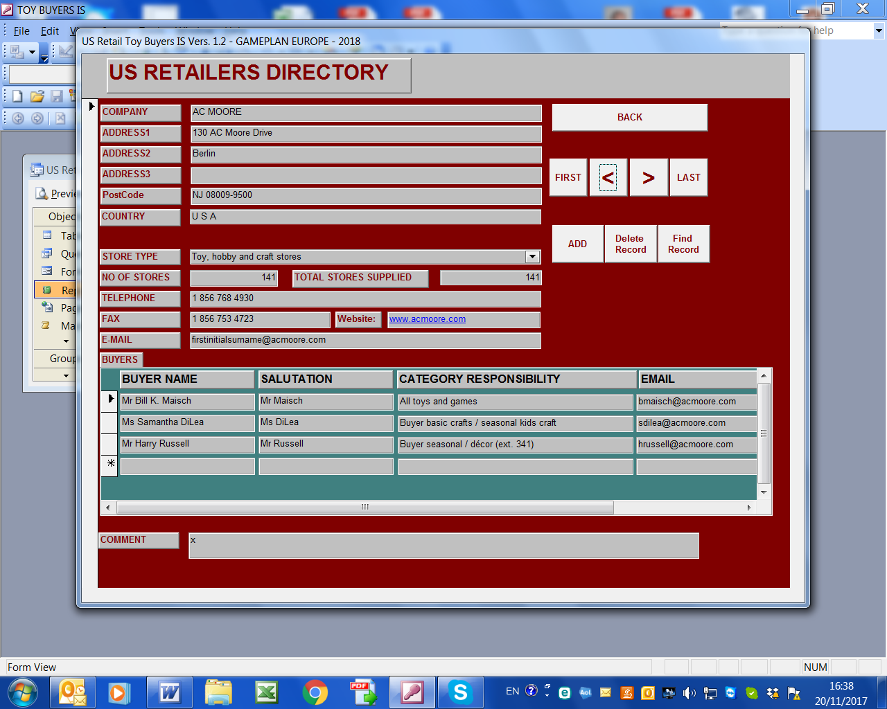Click the TELEPHONE field 1 856 768 4930
This screenshot has width=887, height=709.
[366, 298]
